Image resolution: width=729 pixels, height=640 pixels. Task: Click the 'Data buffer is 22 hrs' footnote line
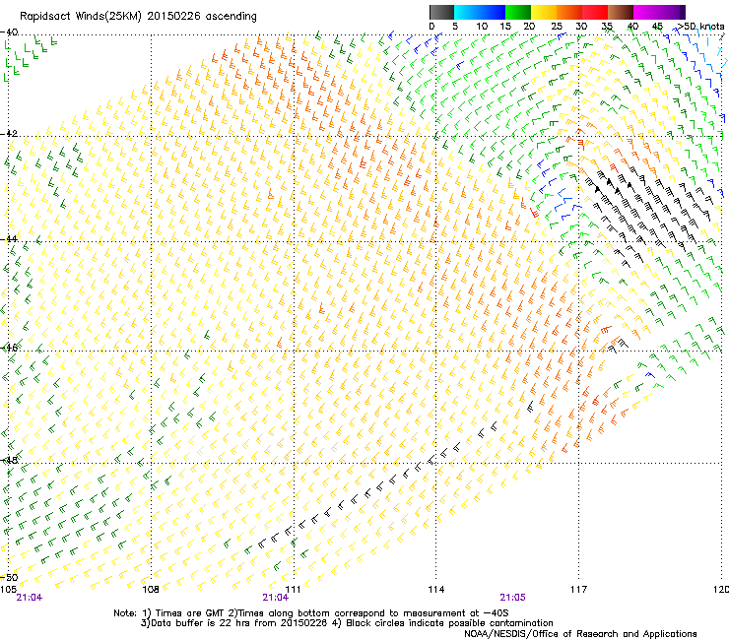coord(347,623)
